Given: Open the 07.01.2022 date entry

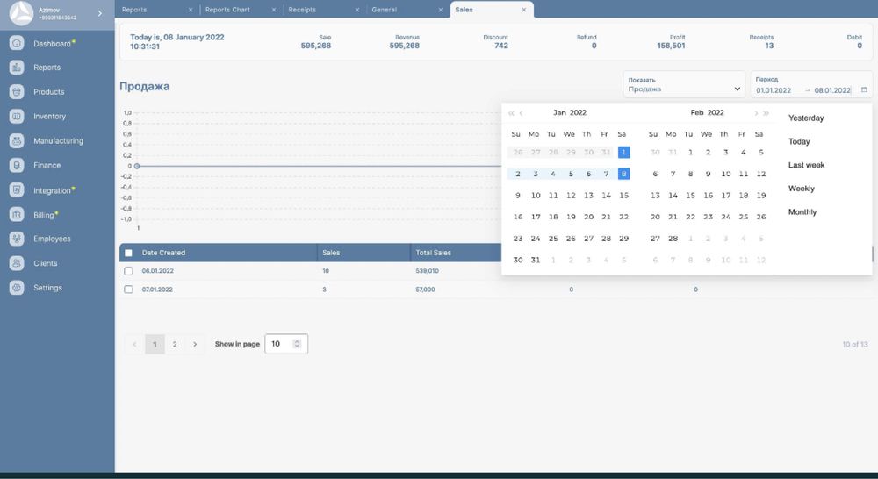Looking at the screenshot, I should 157,290.
